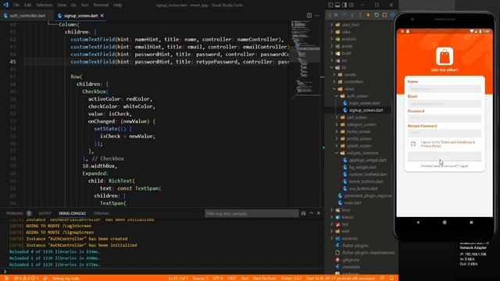Toggle the panel layout icon in title bar
Viewport: 500px width, 281px height.
coord(337,5)
